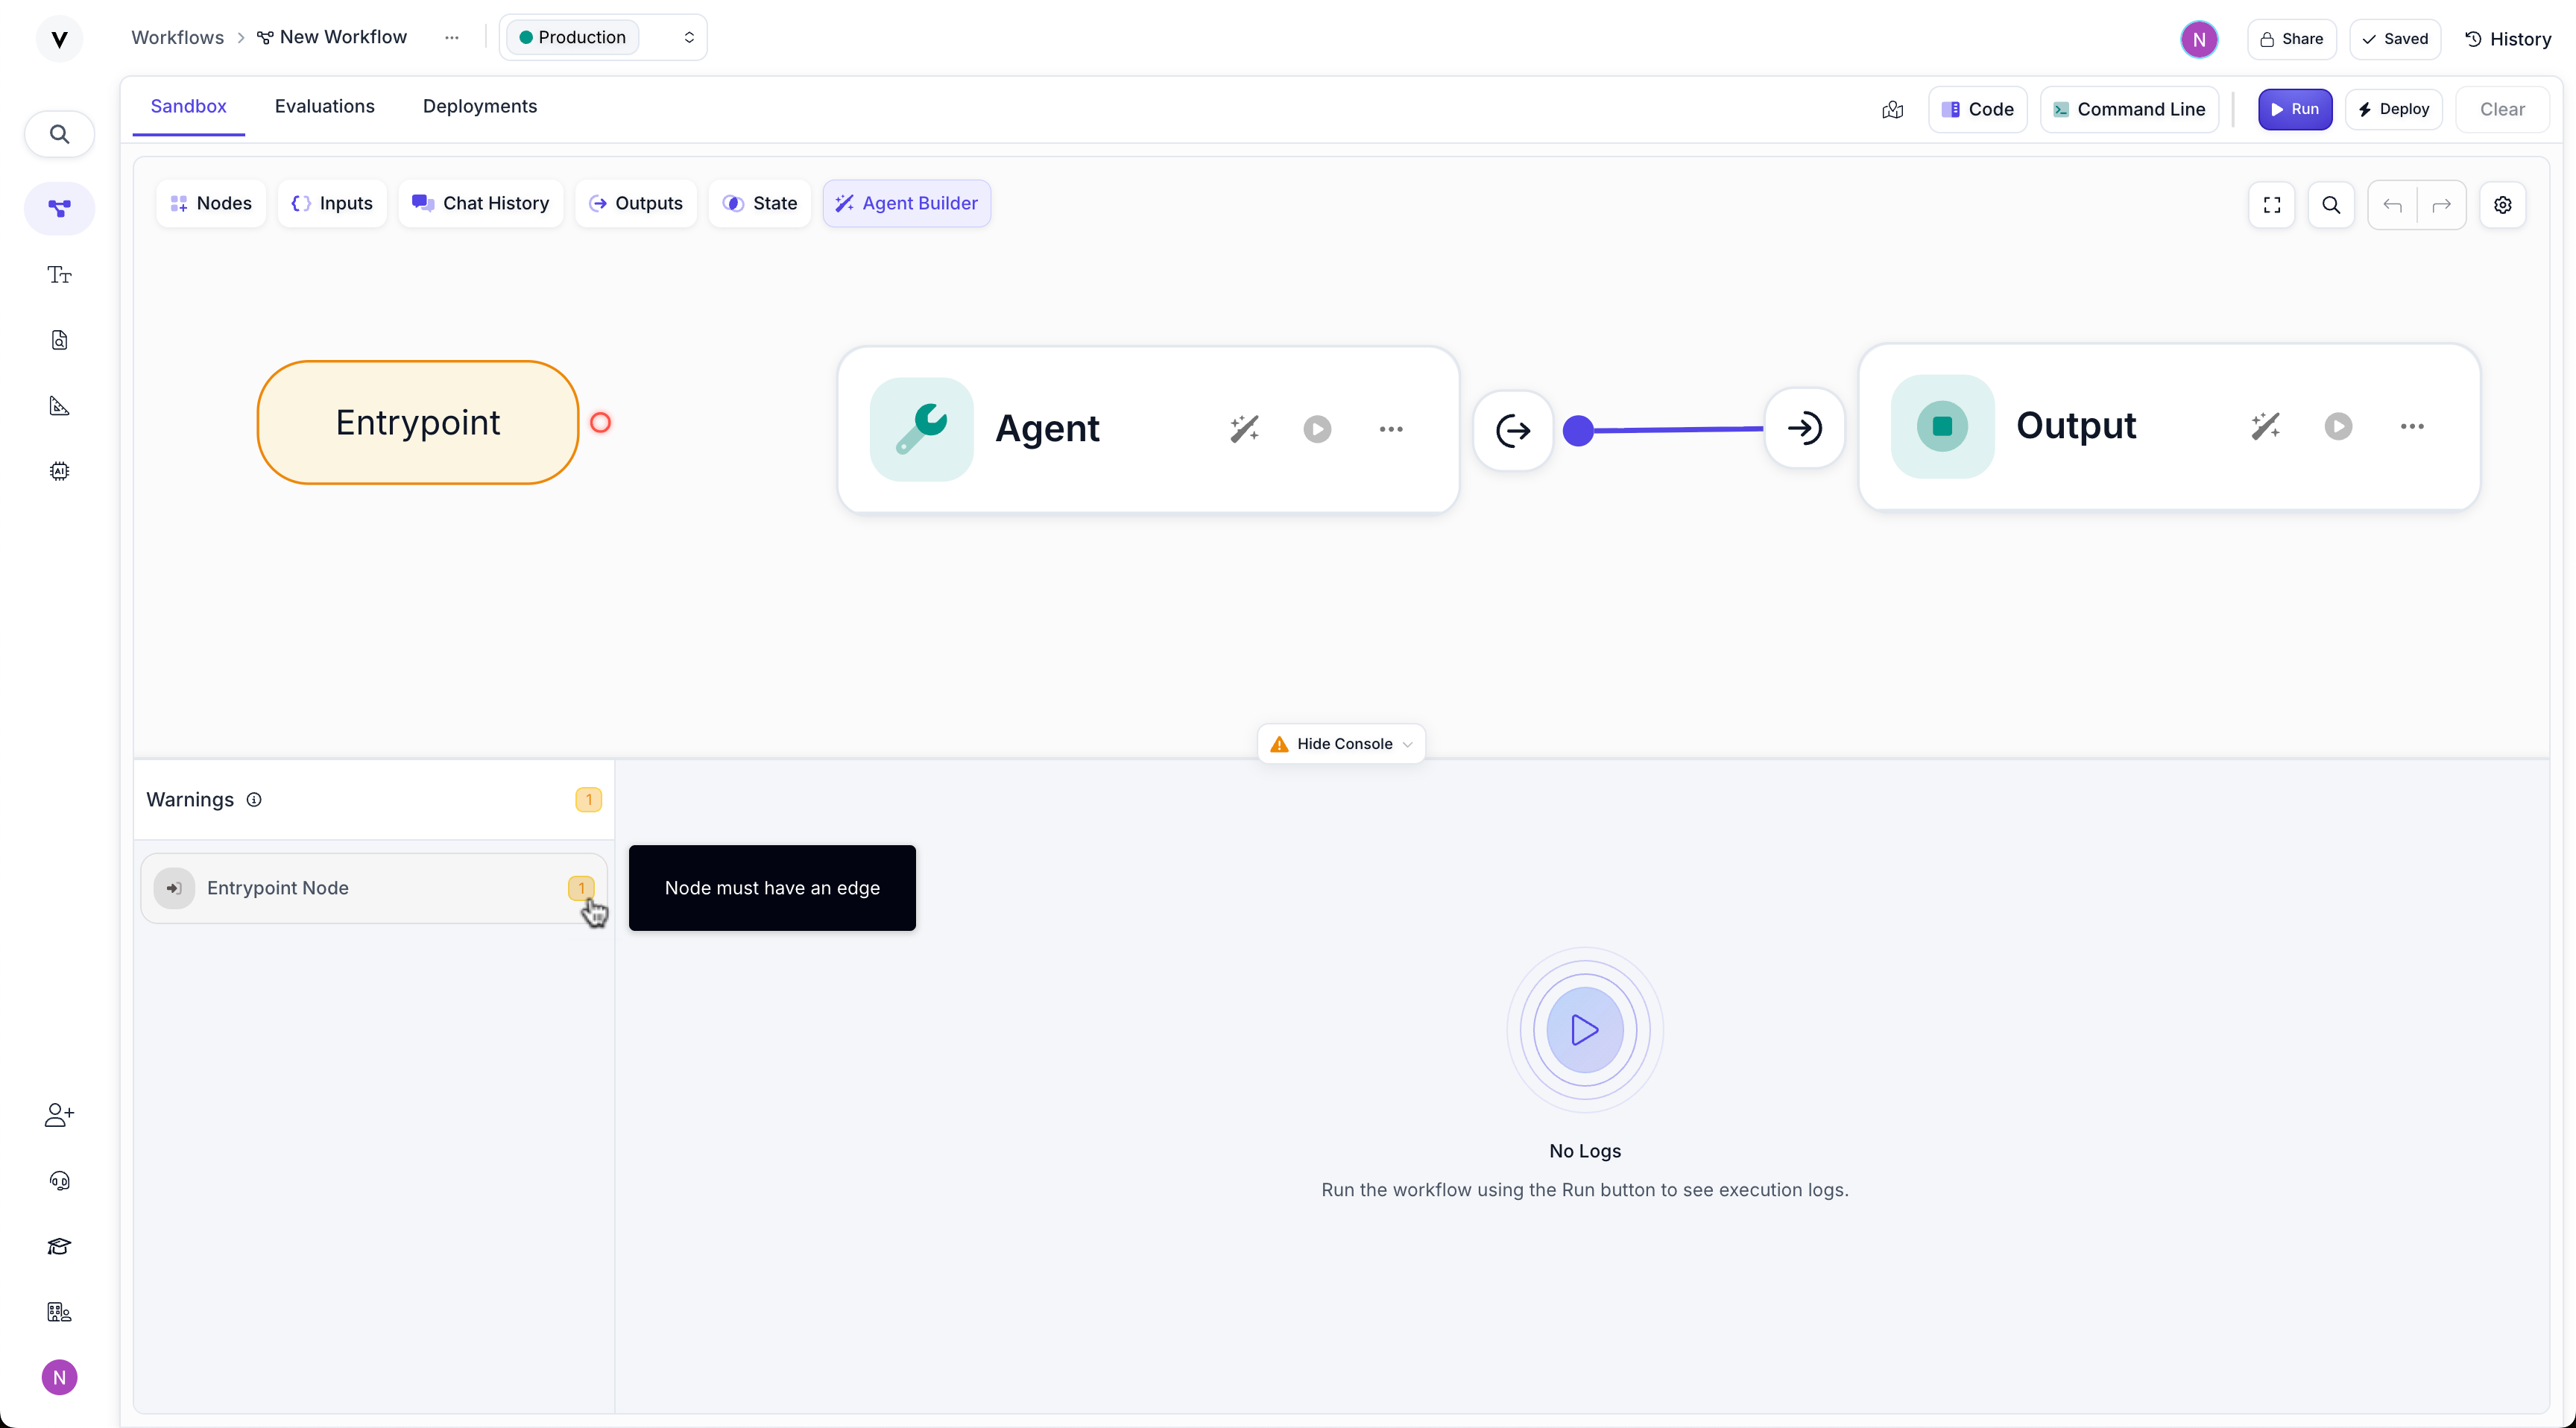Screen dimensions: 2576x1428
Task: Collapse the console with Hide Console
Action: pyautogui.click(x=1340, y=744)
